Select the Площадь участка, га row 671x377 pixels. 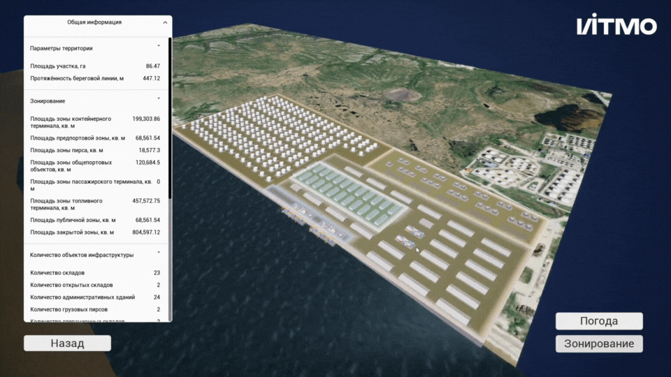95,66
